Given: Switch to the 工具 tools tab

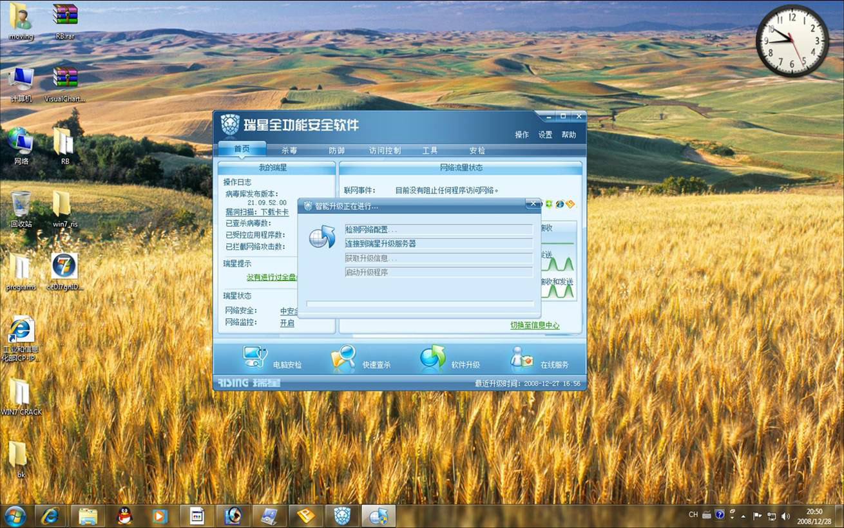Looking at the screenshot, I should [x=430, y=150].
